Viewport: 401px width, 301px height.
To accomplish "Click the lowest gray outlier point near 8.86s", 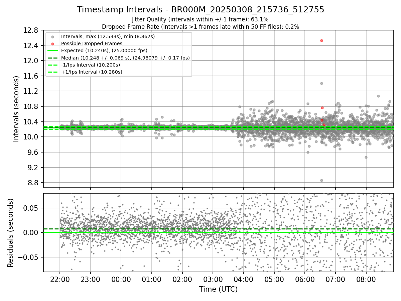I will [x=321, y=180].
